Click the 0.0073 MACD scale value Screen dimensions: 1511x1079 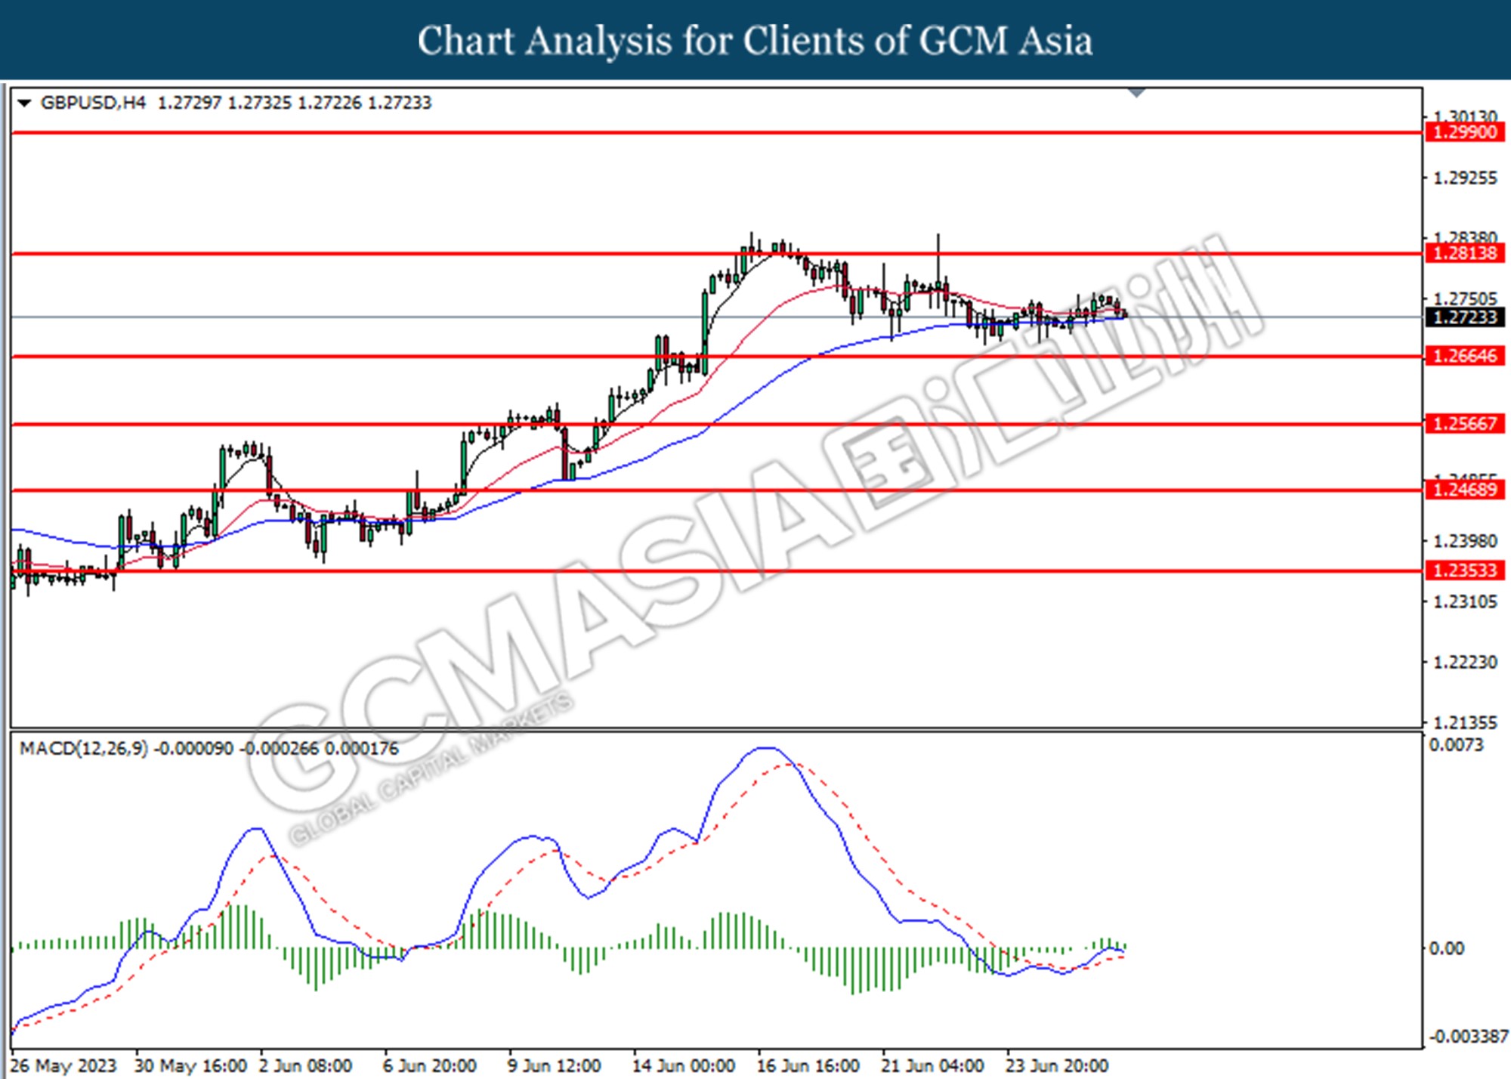click(x=1456, y=745)
